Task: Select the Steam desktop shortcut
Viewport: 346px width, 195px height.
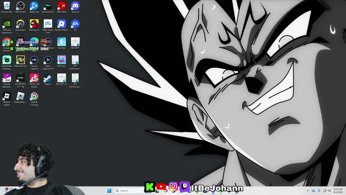Action: (x=48, y=80)
